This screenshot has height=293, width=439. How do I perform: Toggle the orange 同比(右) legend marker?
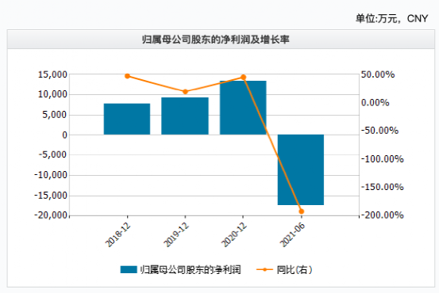click(264, 269)
